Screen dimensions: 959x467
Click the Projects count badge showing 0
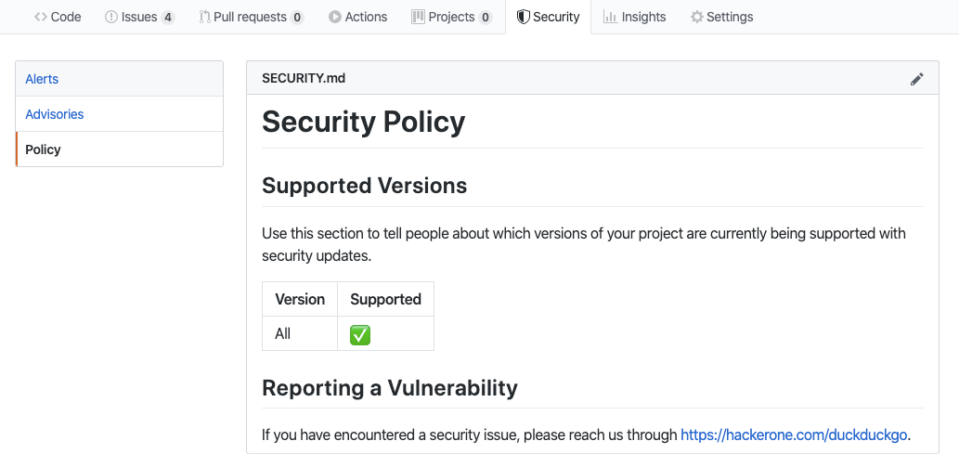click(x=486, y=17)
